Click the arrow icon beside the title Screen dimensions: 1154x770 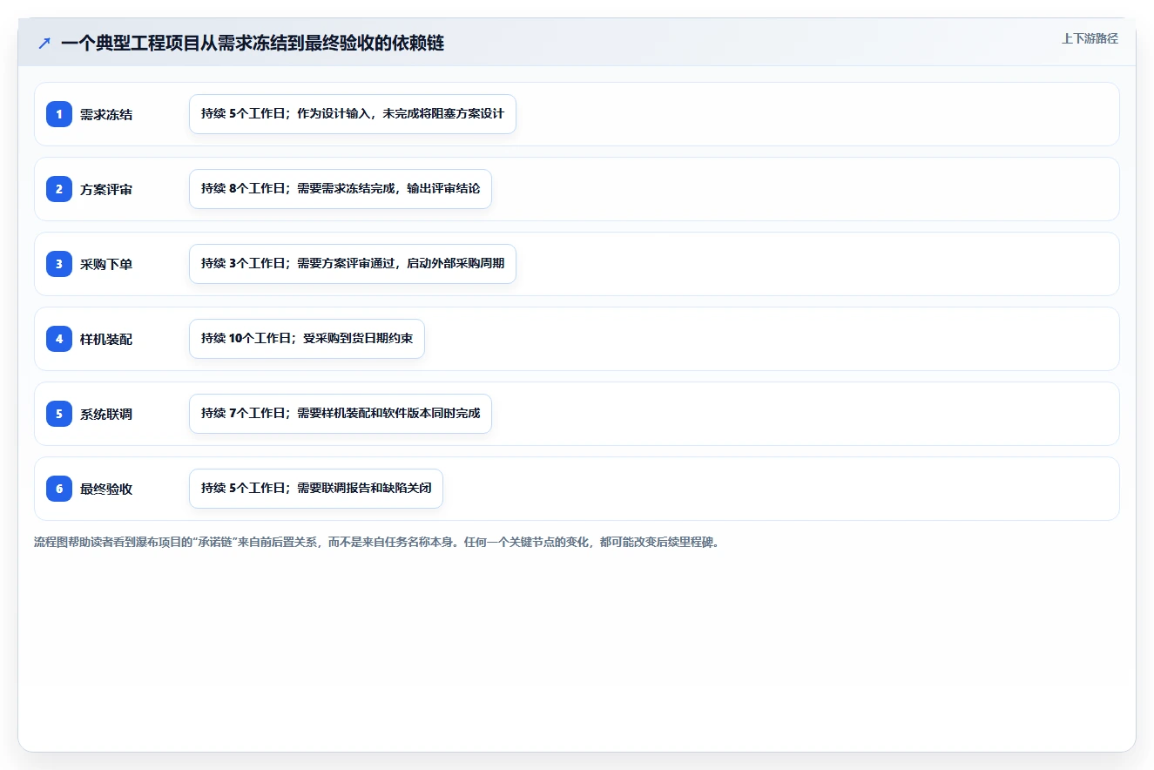click(44, 44)
